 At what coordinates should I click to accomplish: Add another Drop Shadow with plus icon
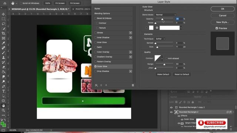[x=130, y=71]
